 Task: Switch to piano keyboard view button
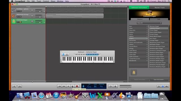coord(63,54)
